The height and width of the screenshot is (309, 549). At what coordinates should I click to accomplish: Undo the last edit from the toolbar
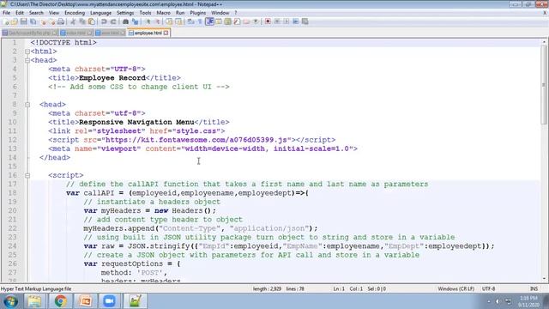click(104, 21)
